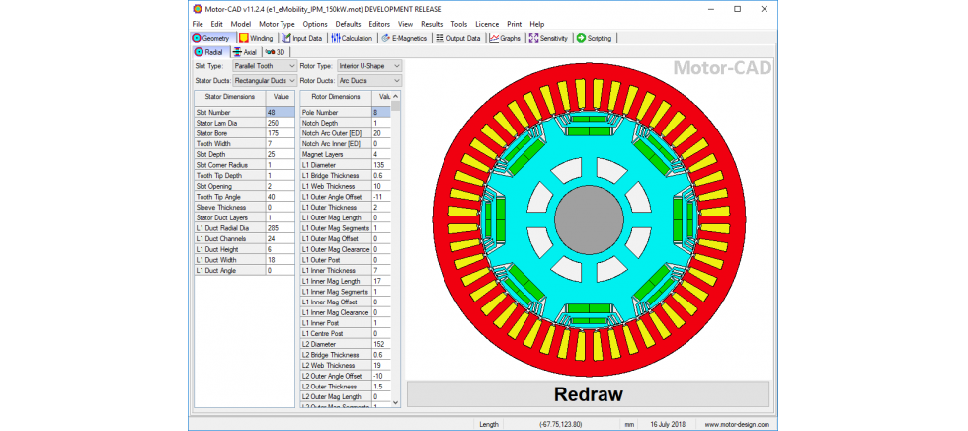
Task: Select the Radial view sub-tab
Action: (x=209, y=52)
